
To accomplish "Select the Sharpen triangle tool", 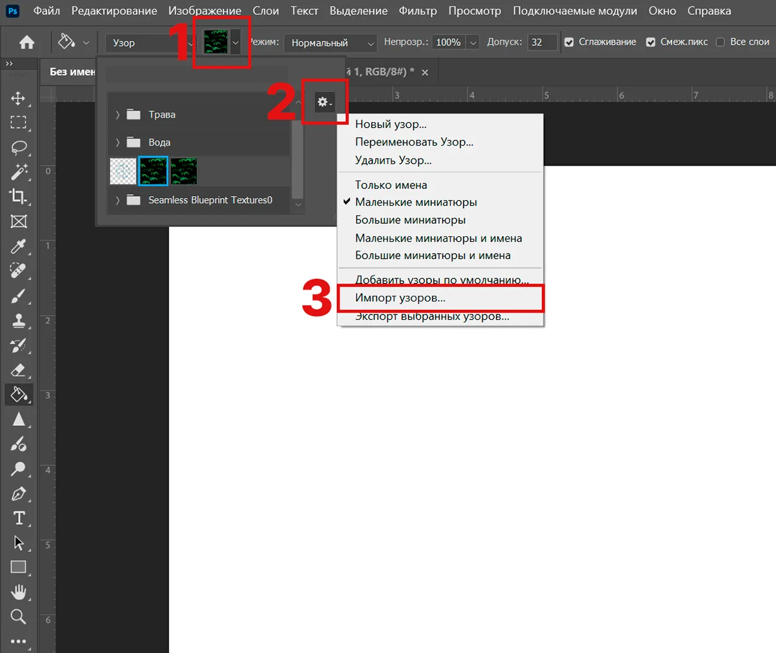I will 19,419.
